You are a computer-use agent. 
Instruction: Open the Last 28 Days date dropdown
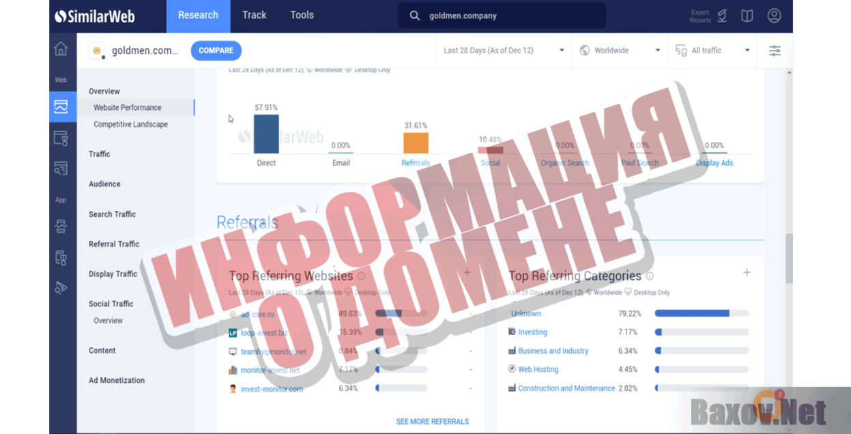click(504, 50)
